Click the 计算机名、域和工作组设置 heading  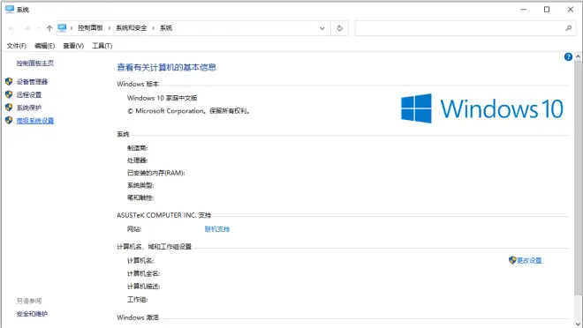pyautogui.click(x=154, y=247)
